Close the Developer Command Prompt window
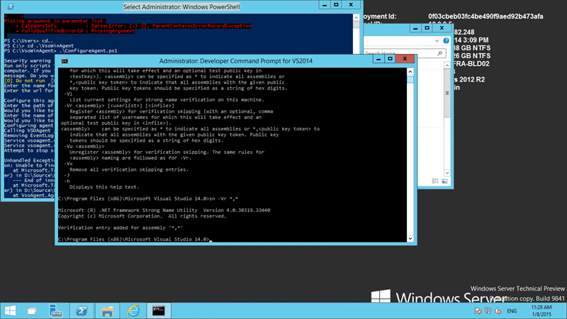The width and height of the screenshot is (567, 319). 405,59
